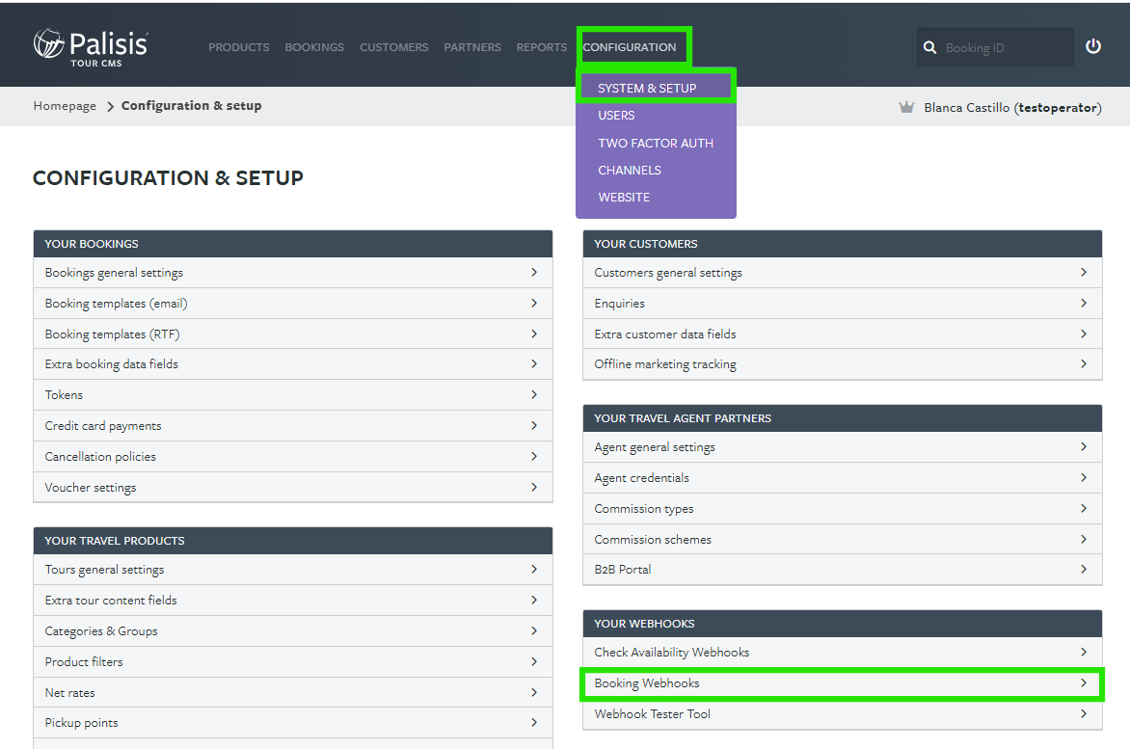Click the chevron on Tokens row
This screenshot has height=749, width=1130.
(534, 394)
